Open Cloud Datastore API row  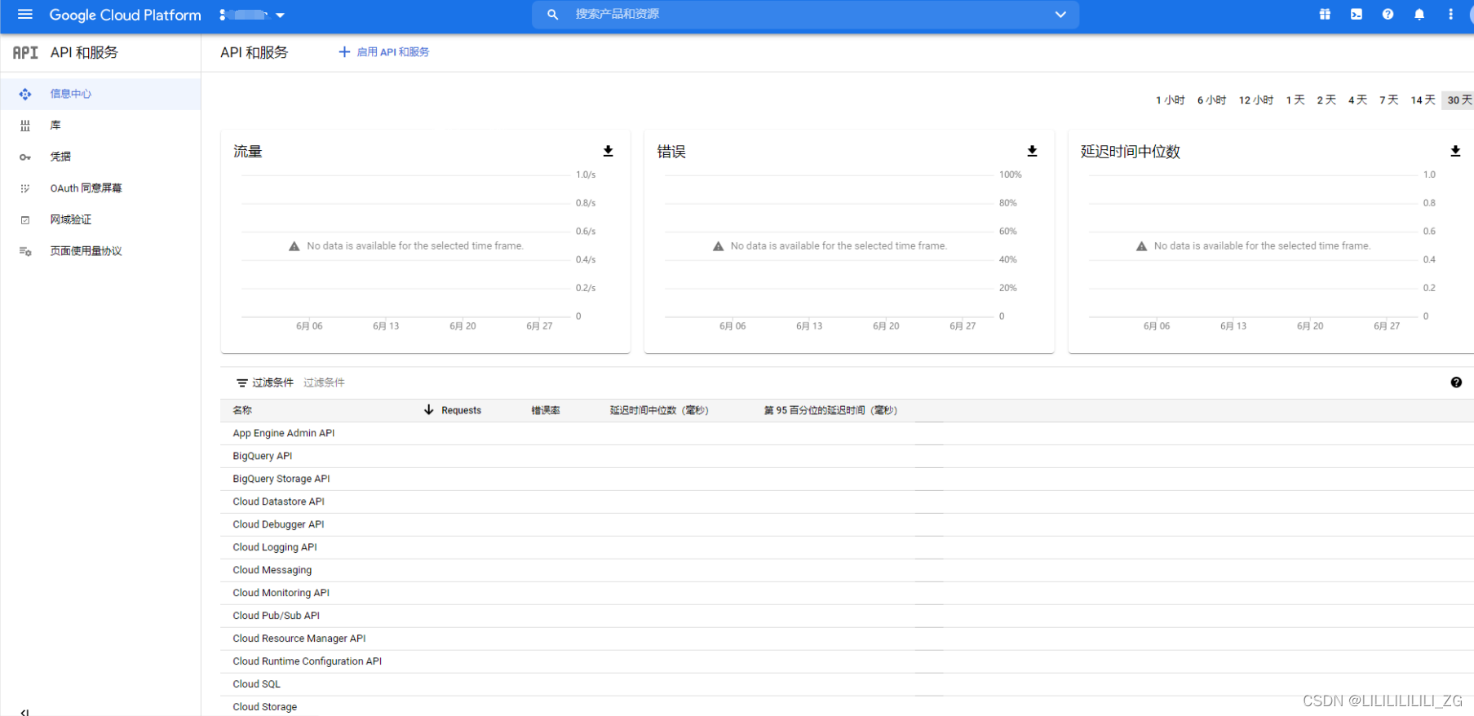pyautogui.click(x=847, y=502)
